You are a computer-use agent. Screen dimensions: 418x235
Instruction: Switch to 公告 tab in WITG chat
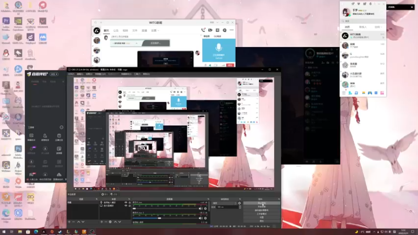point(116,30)
